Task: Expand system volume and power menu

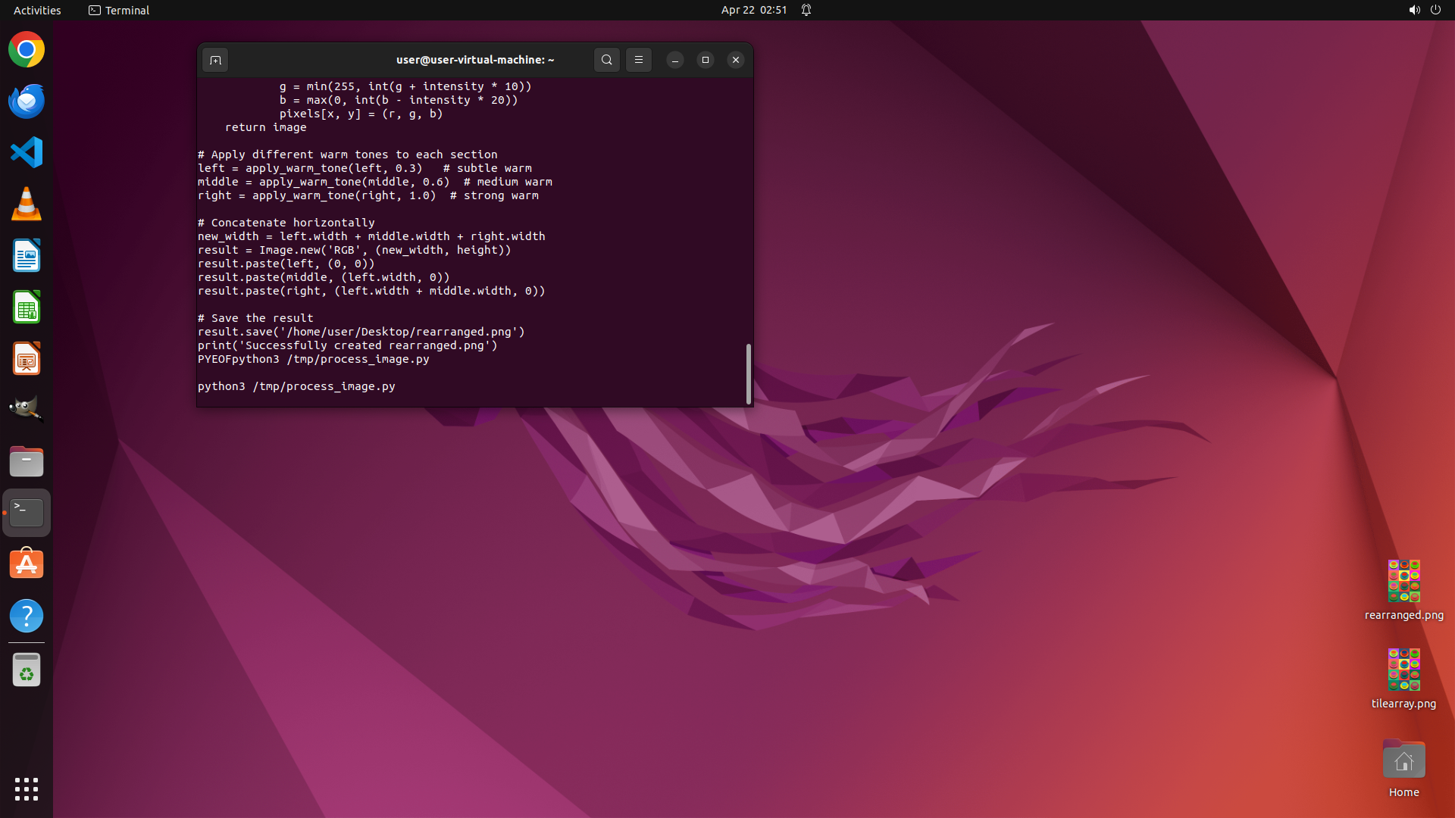Action: [1424, 10]
